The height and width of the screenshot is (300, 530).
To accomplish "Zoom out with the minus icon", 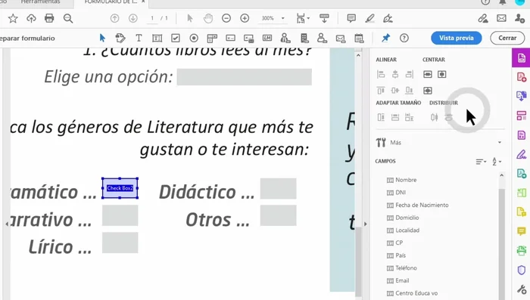I will 226,18.
